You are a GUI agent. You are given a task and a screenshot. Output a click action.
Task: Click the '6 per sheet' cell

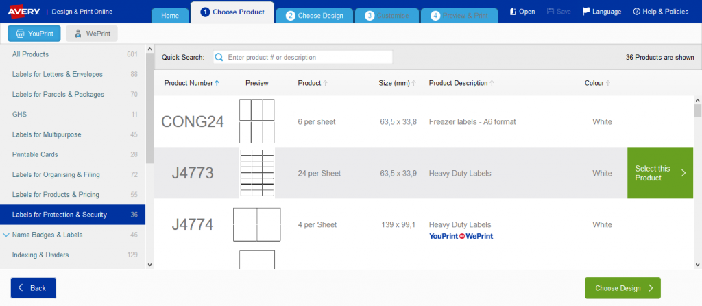point(317,121)
